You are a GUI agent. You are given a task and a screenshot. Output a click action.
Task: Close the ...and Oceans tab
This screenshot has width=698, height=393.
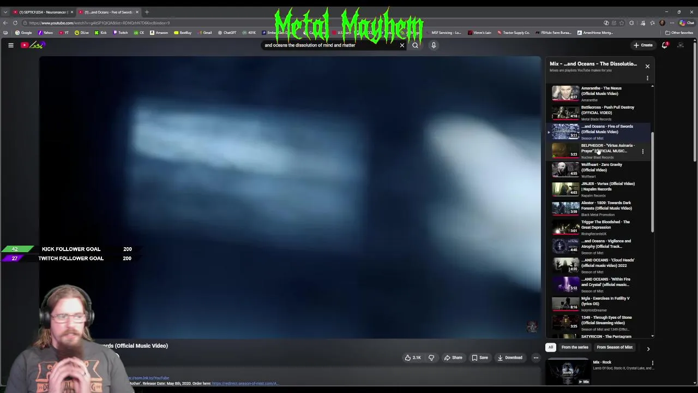point(137,12)
